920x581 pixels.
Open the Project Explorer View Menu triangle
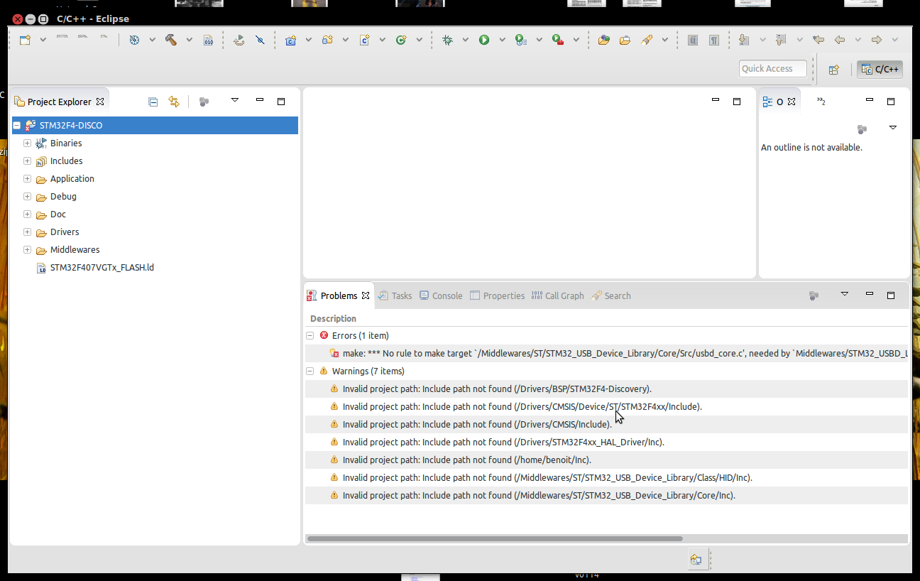pos(235,100)
